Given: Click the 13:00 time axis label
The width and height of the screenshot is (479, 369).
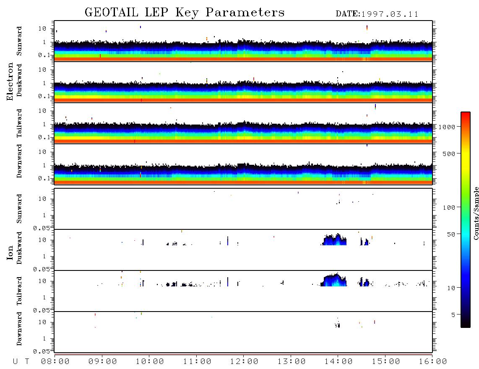Looking at the screenshot, I should [x=292, y=361].
